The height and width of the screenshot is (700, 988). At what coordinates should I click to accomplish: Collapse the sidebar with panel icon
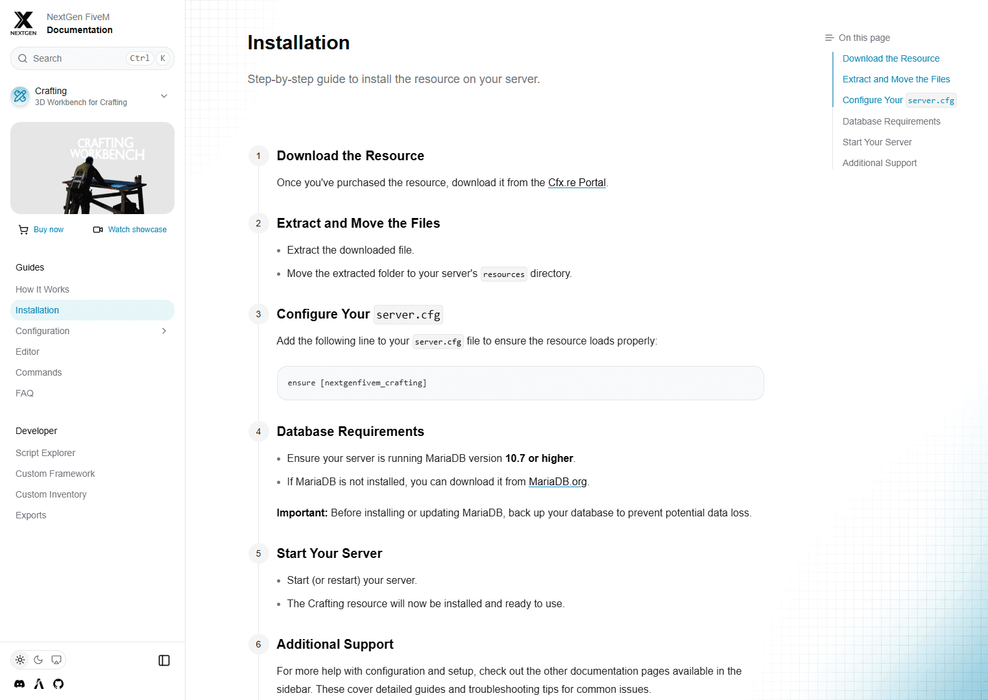pos(164,660)
